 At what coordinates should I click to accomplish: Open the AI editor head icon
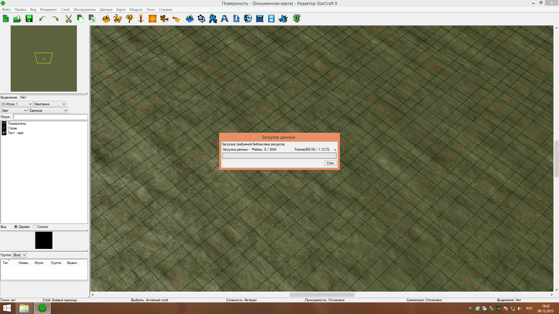pyautogui.click(x=248, y=19)
